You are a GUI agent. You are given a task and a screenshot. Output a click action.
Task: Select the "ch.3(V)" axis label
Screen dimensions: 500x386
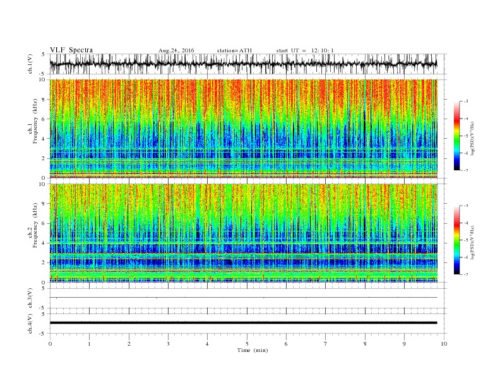click(30, 298)
